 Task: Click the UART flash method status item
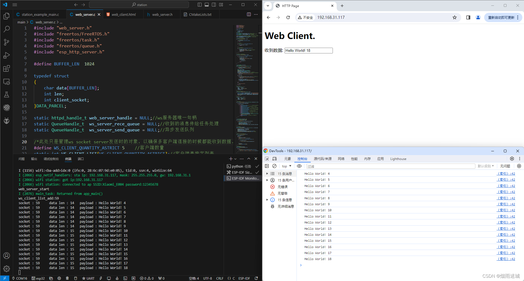point(88,278)
